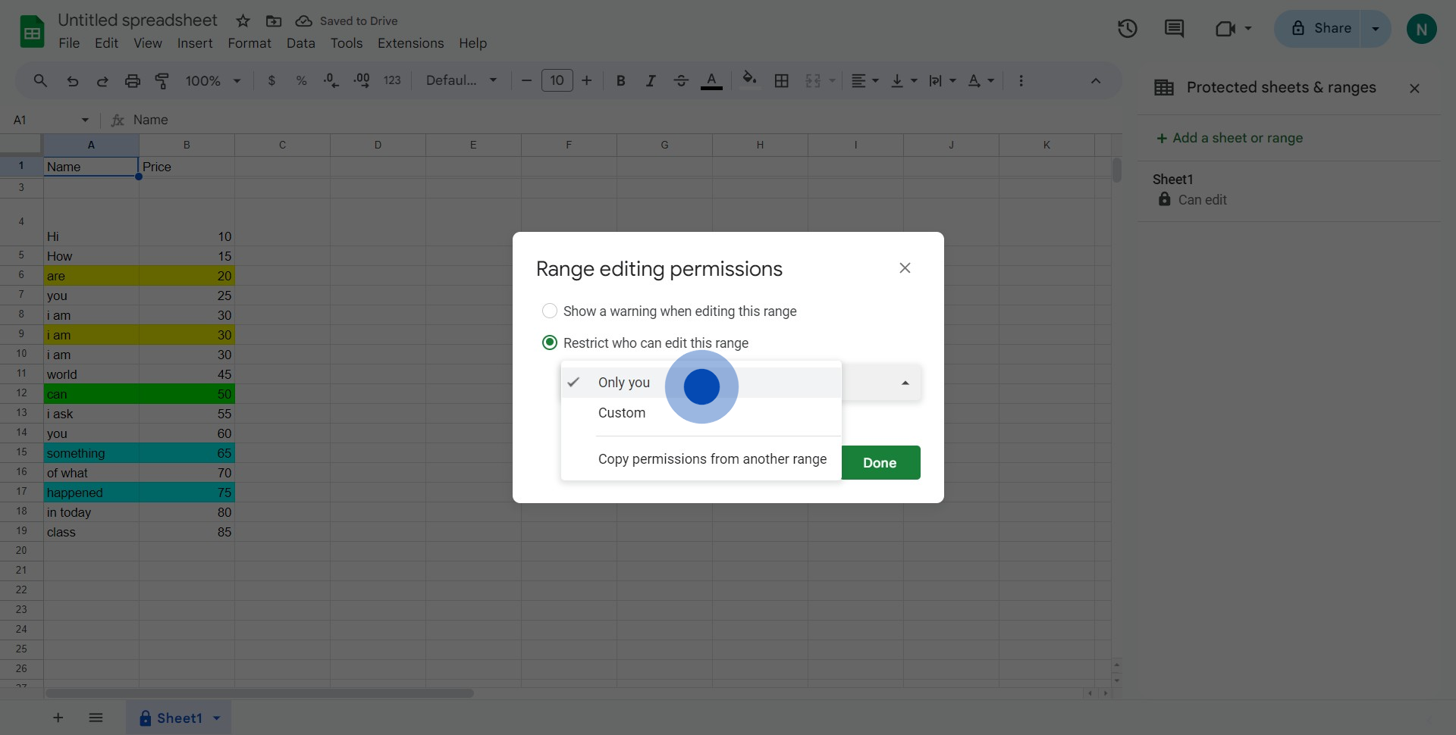The width and height of the screenshot is (1456, 735).
Task: Select 'Show a warning when editing' radio
Action: coord(550,311)
